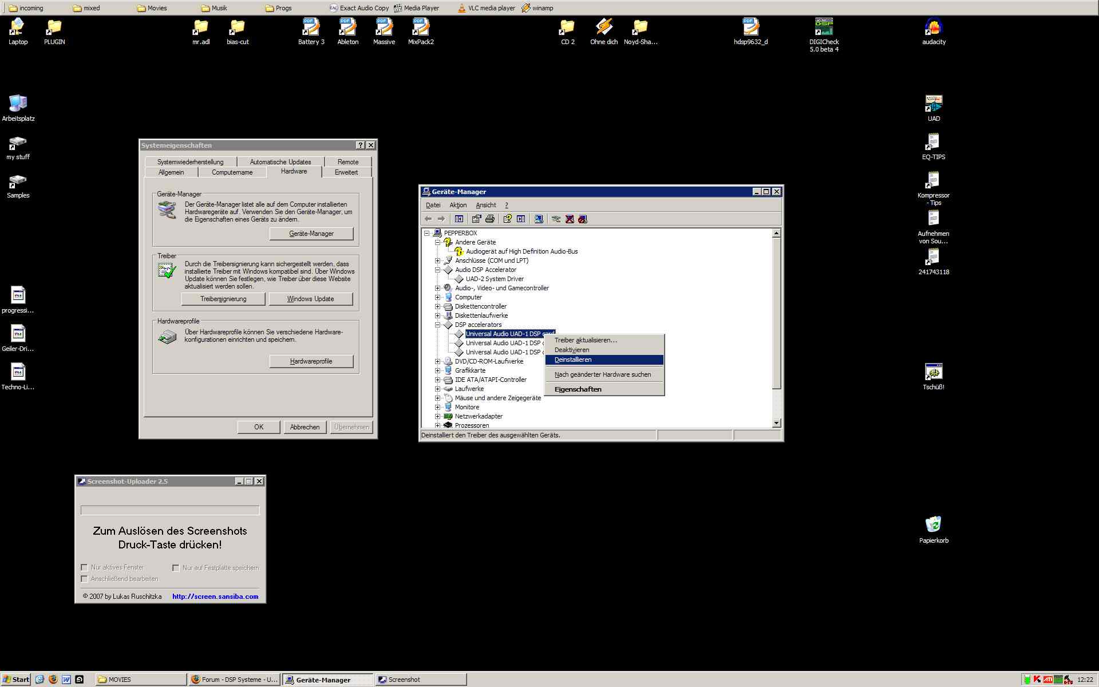Choose Deinstallieren from the context menu
This screenshot has width=1099, height=687.
click(604, 360)
